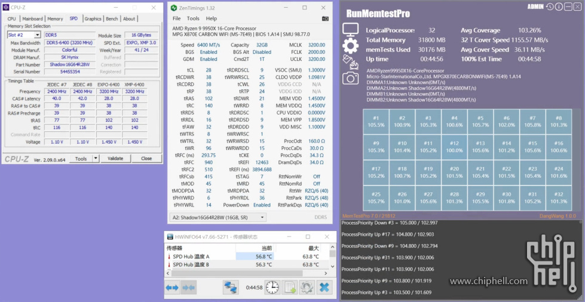The width and height of the screenshot is (585, 302).
Task: Select CPU-Z SPD tab
Action: (74, 19)
